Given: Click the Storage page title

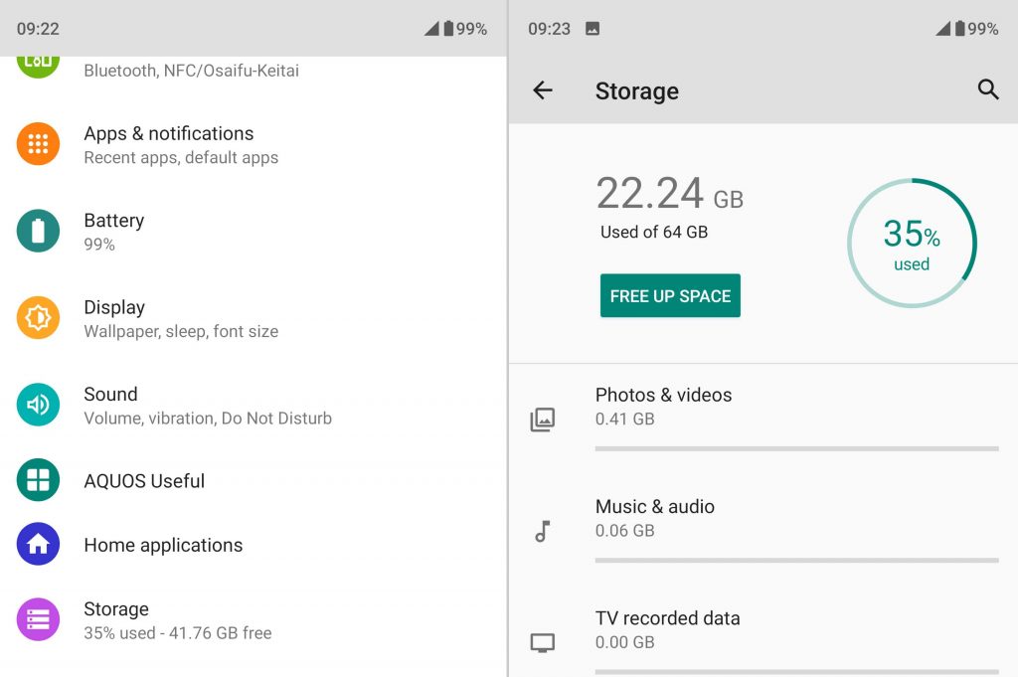Looking at the screenshot, I should (x=637, y=90).
